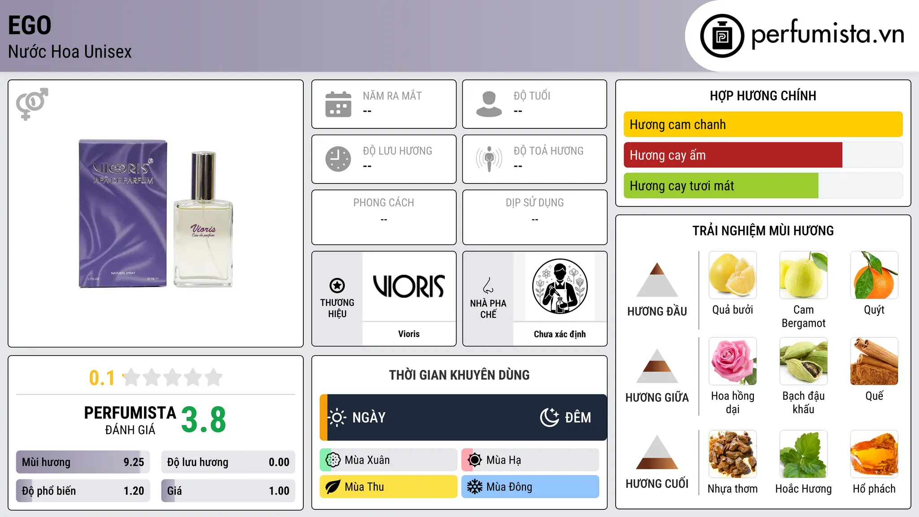Click the Perfumista score 3.8
Image resolution: width=919 pixels, height=517 pixels.
coord(204,420)
